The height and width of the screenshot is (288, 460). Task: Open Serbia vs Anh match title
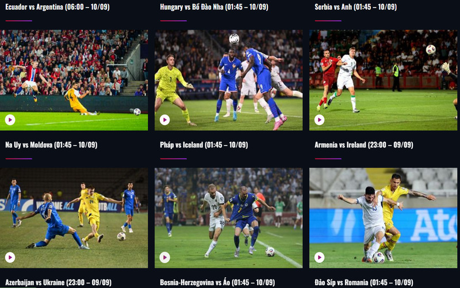coord(355,7)
